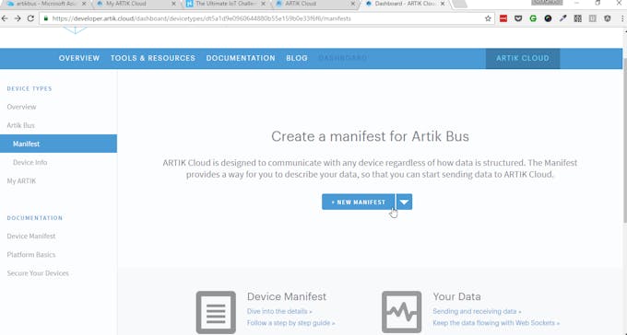Open the red extension icon in toolbar
627x335 pixels.
click(503, 18)
